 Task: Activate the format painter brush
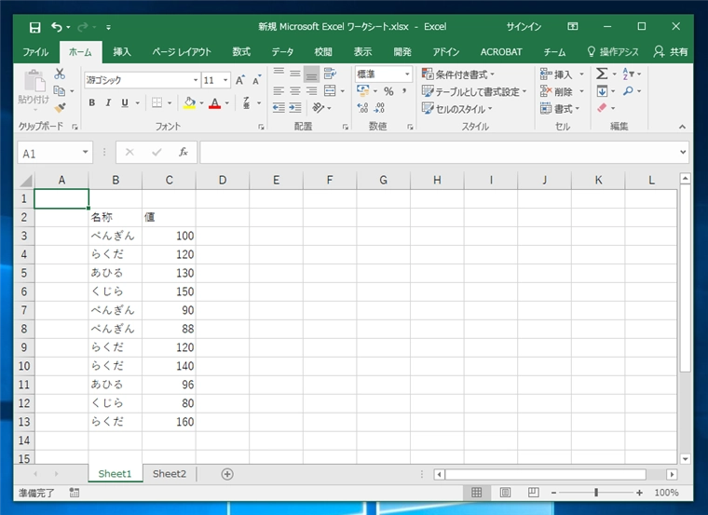(60, 107)
